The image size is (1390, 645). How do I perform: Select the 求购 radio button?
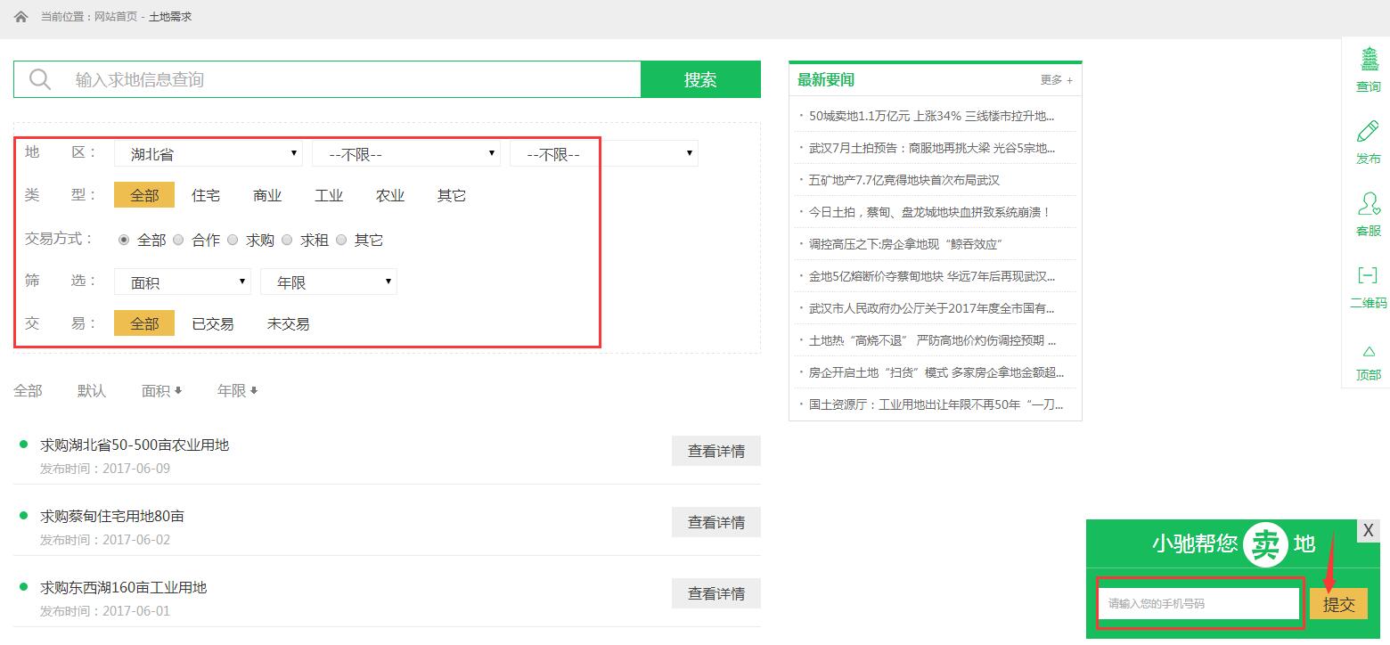point(233,240)
